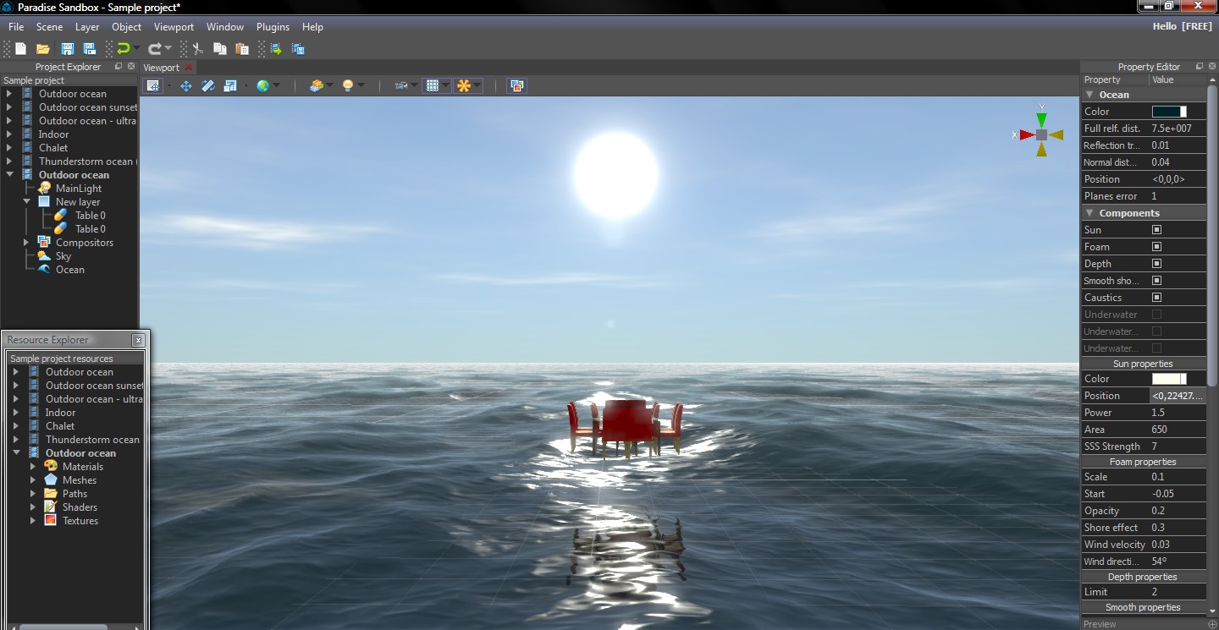The height and width of the screenshot is (630, 1219).
Task: Pick the Sun properties color swatch
Action: pyautogui.click(x=1169, y=379)
